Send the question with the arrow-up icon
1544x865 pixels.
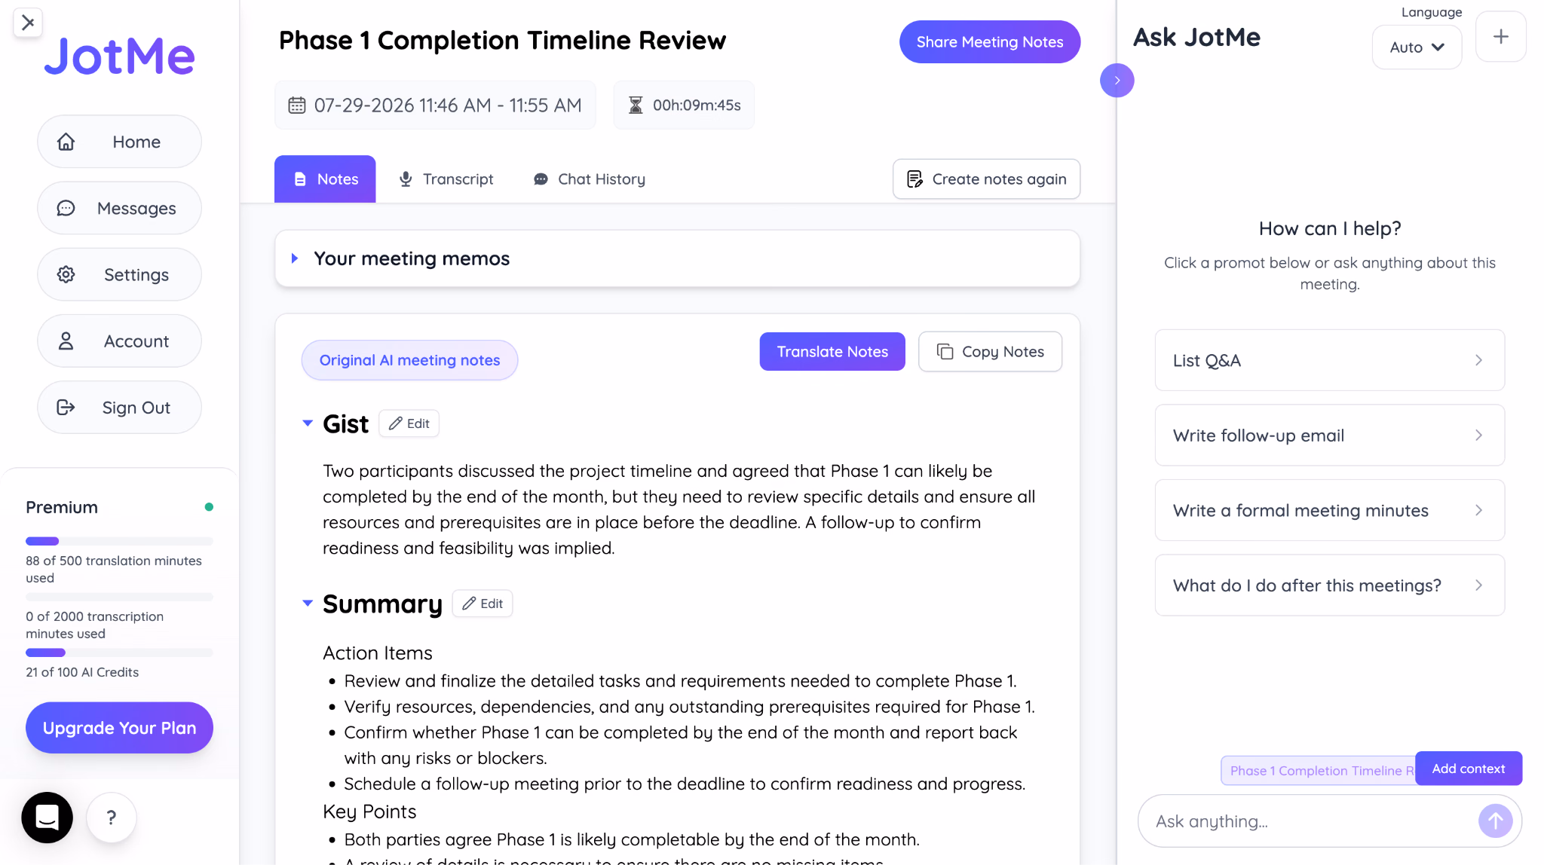(1495, 821)
